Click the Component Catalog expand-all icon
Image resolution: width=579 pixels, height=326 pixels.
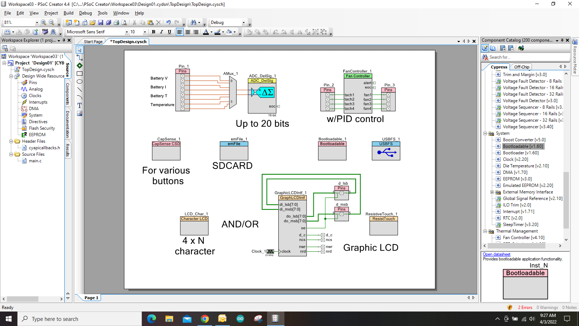[503, 48]
